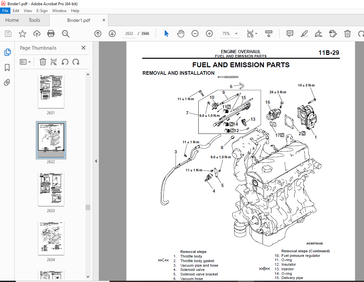
Task: Click the scrolling mode toolbar icon
Action: pos(268,34)
